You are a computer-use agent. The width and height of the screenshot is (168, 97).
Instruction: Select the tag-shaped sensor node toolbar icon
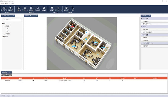click(38, 8)
